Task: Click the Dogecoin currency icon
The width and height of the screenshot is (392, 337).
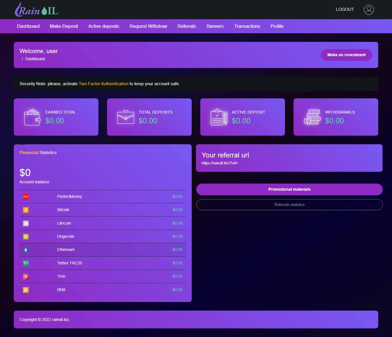Action: (26, 237)
